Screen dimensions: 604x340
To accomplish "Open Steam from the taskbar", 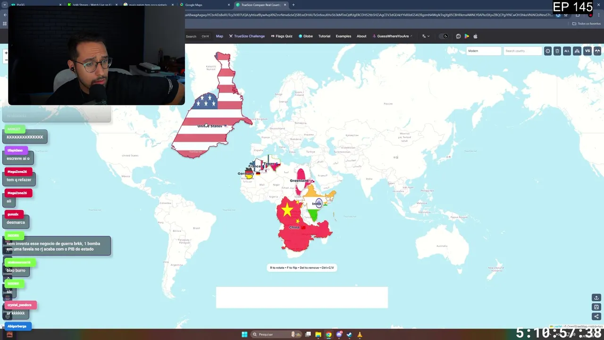I will [x=349, y=334].
